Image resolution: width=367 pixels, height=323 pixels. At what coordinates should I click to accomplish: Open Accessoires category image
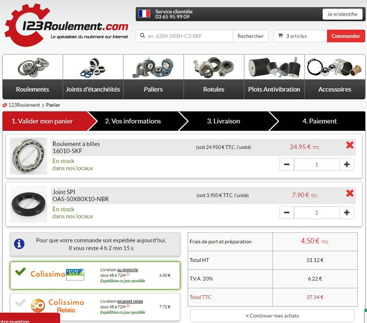335,67
